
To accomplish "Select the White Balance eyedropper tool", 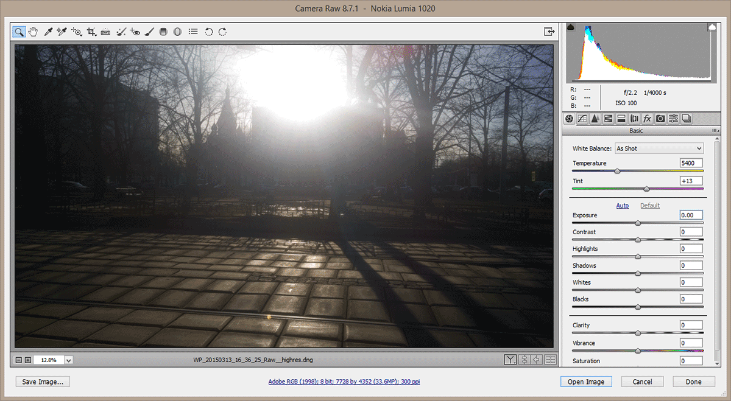I will (48, 32).
